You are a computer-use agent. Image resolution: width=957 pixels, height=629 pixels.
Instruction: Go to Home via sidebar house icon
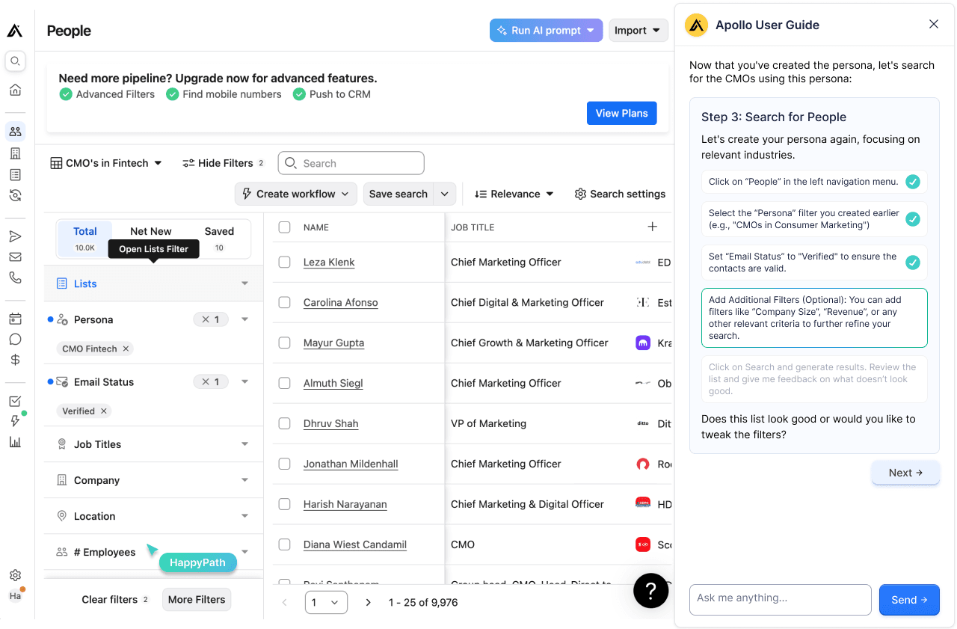(15, 90)
